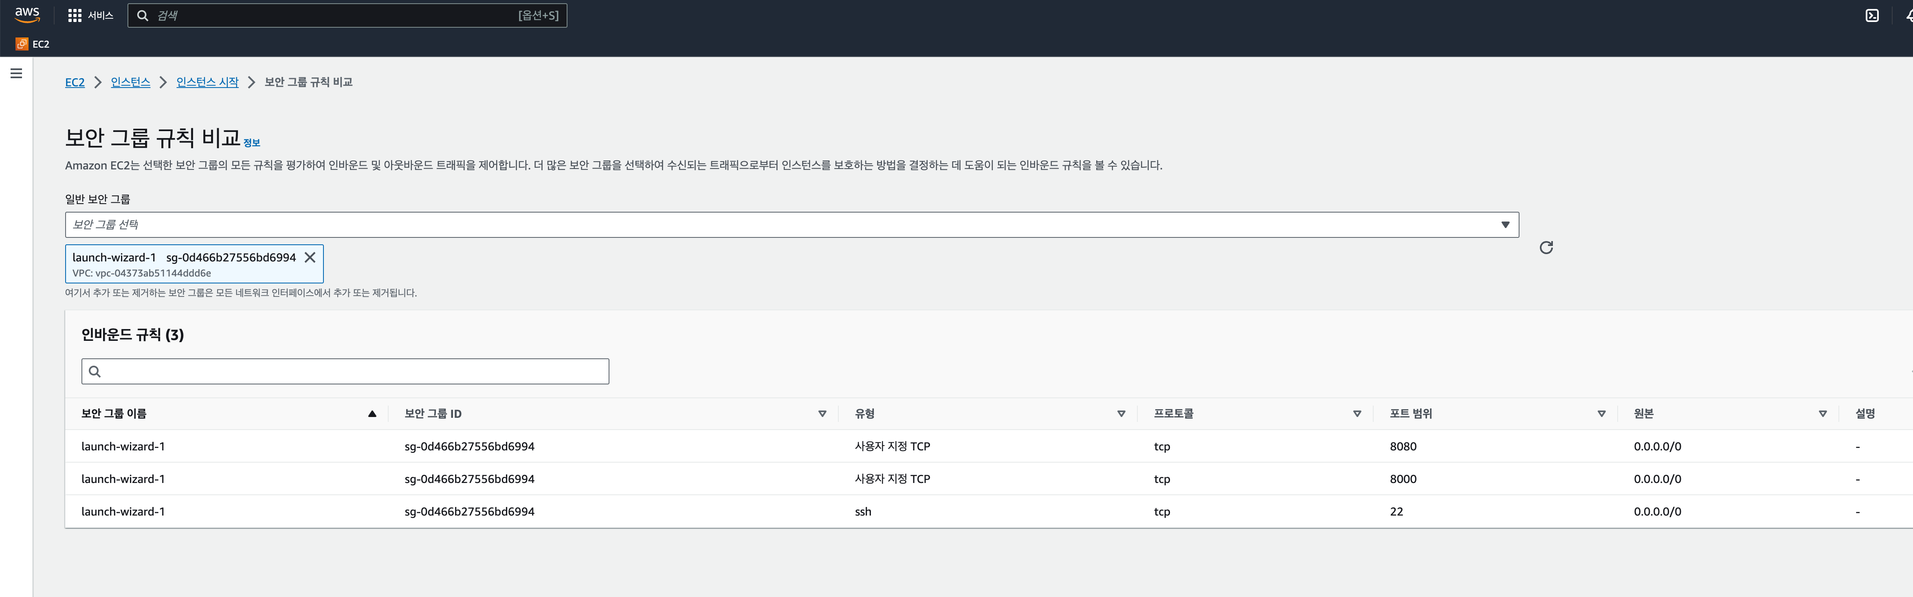Viewport: 1913px width, 597px height.
Task: Open the CloudShell terminal icon
Action: [1872, 15]
